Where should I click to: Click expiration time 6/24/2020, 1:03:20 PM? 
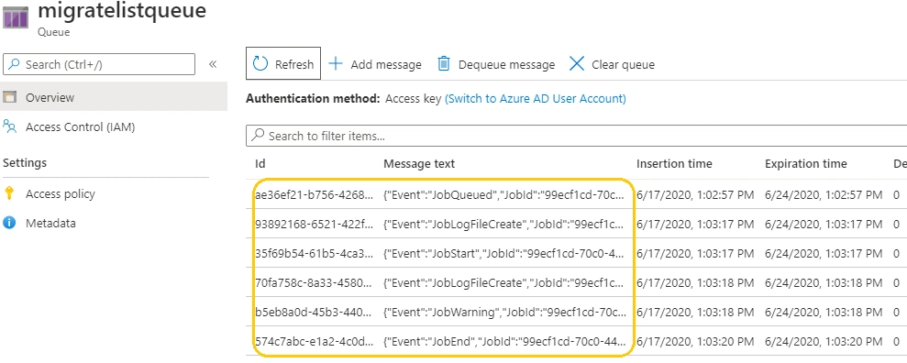tap(824, 341)
